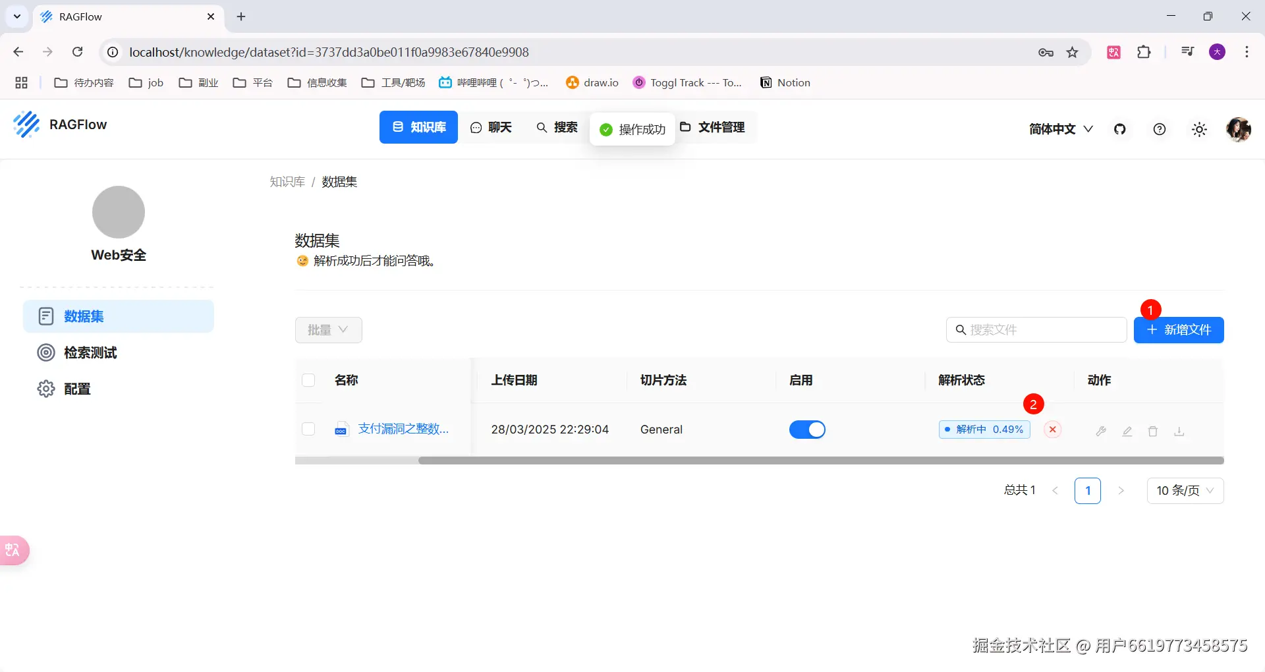Select the checkbox for 支付漏洞之整数 row

click(308, 429)
